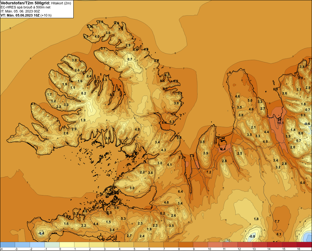
Task: Click the 5.5 temperature value
Action: tap(109, 213)
